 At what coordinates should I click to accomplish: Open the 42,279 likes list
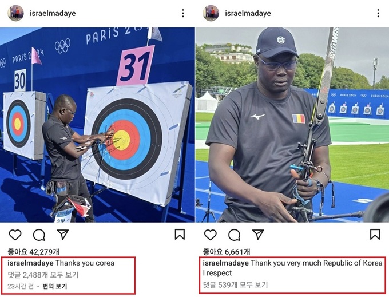pos(34,252)
